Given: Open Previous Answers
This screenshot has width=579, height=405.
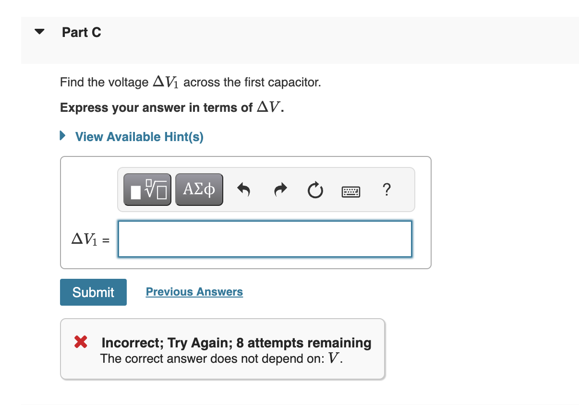Looking at the screenshot, I should pos(194,292).
